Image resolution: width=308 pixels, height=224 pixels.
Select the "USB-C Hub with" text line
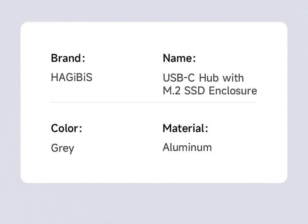(x=203, y=78)
